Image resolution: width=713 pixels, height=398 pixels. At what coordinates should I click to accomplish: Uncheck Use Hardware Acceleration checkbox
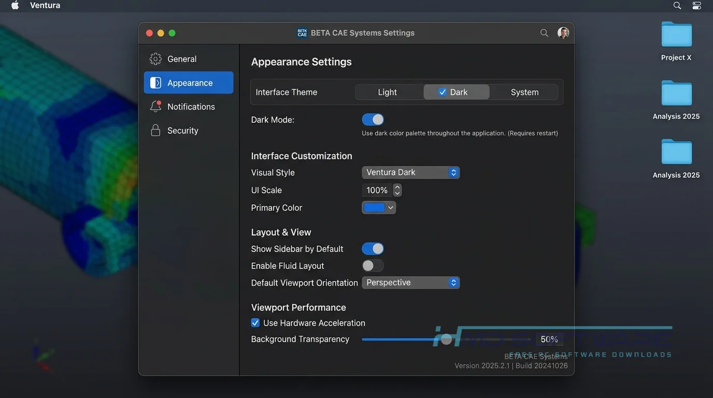click(255, 323)
